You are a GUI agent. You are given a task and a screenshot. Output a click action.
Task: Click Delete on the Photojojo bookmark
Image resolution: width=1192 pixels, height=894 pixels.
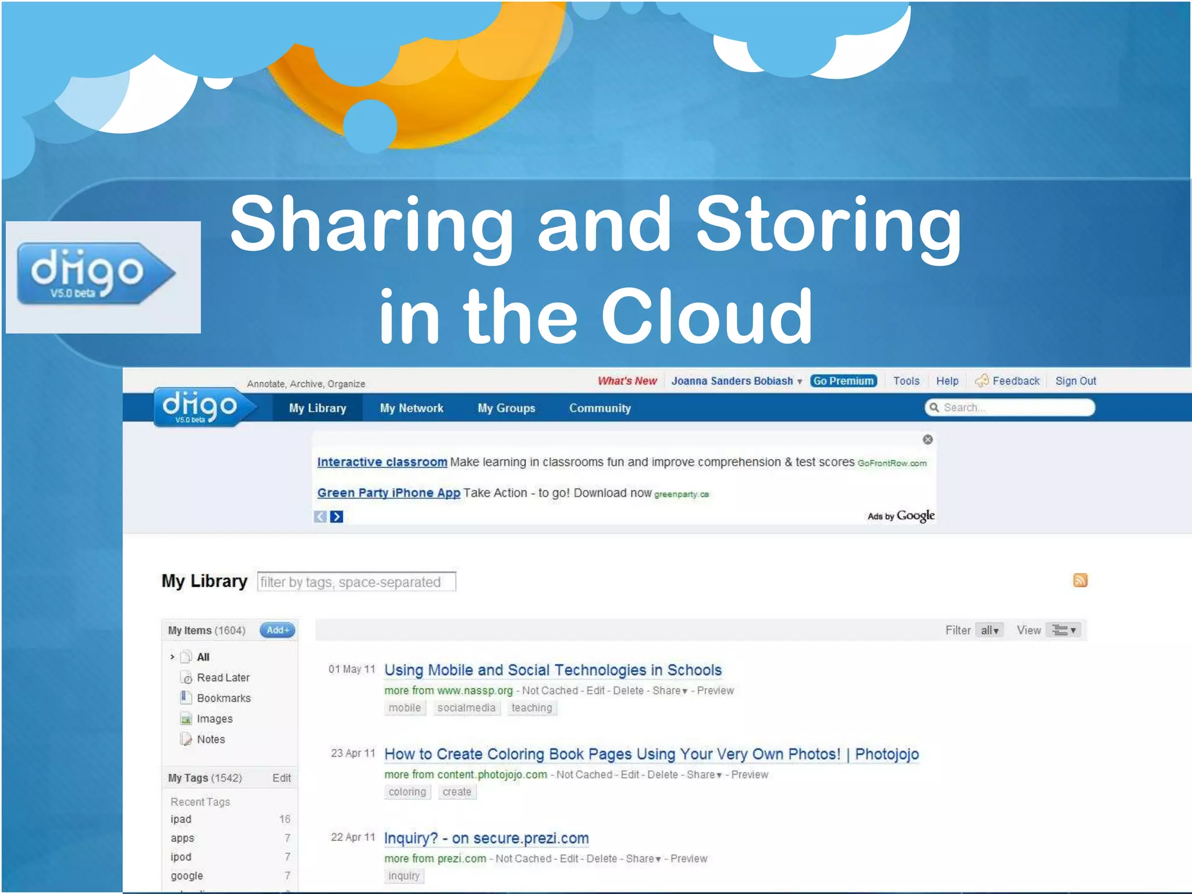tap(663, 775)
